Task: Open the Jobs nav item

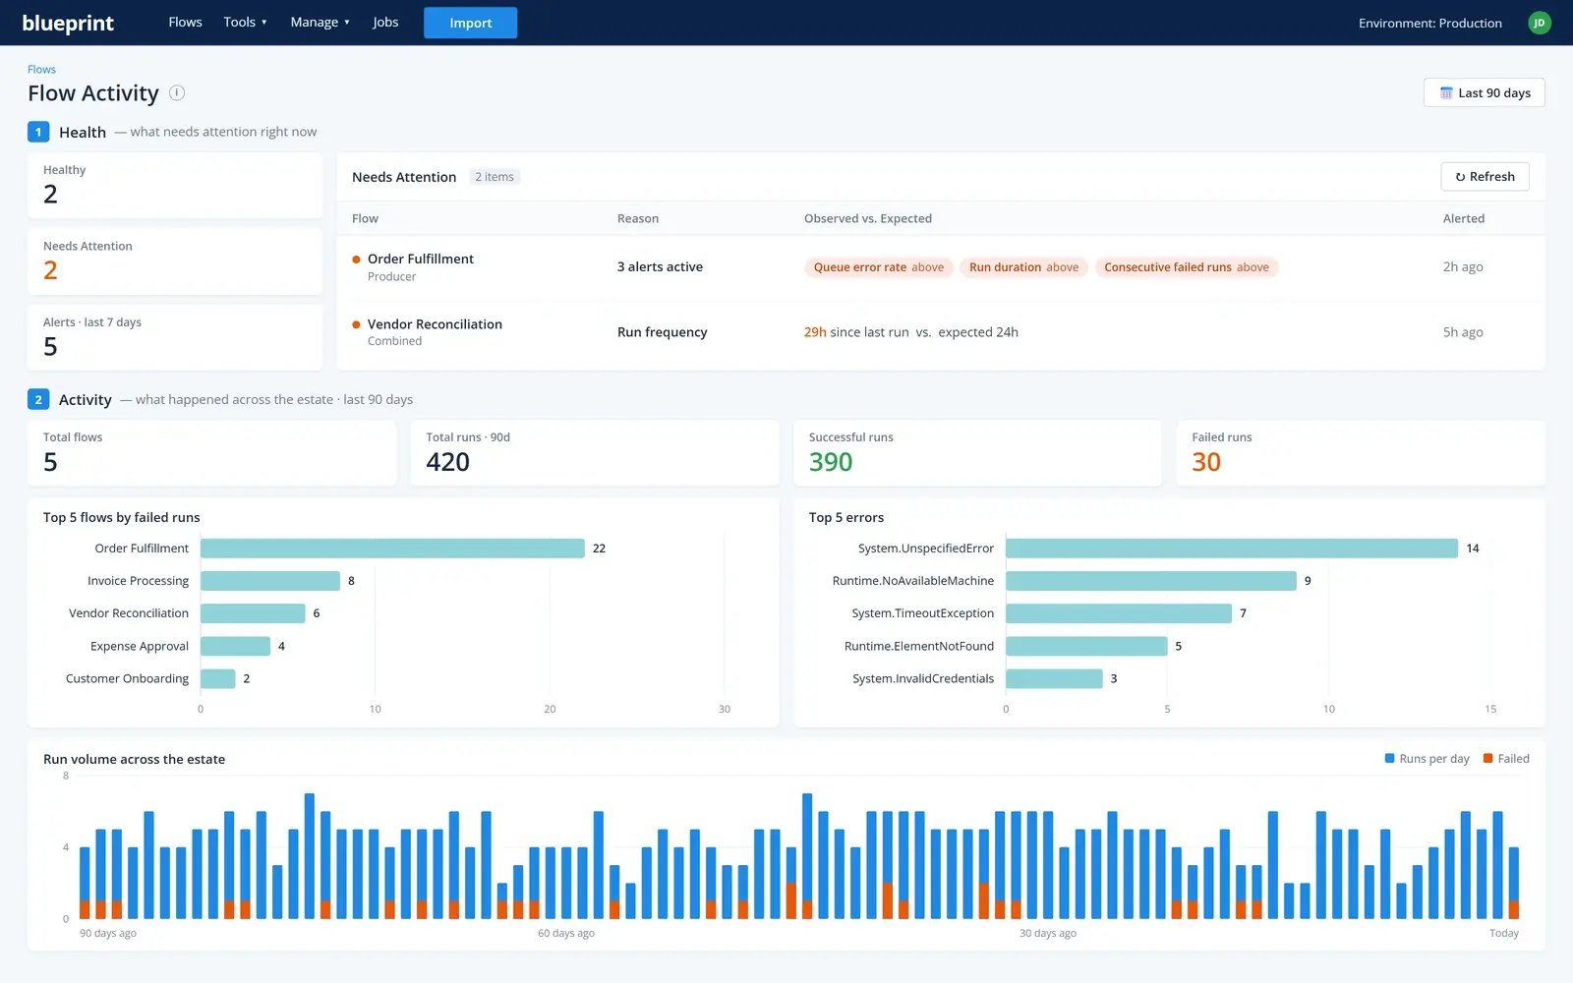Action: click(x=385, y=22)
